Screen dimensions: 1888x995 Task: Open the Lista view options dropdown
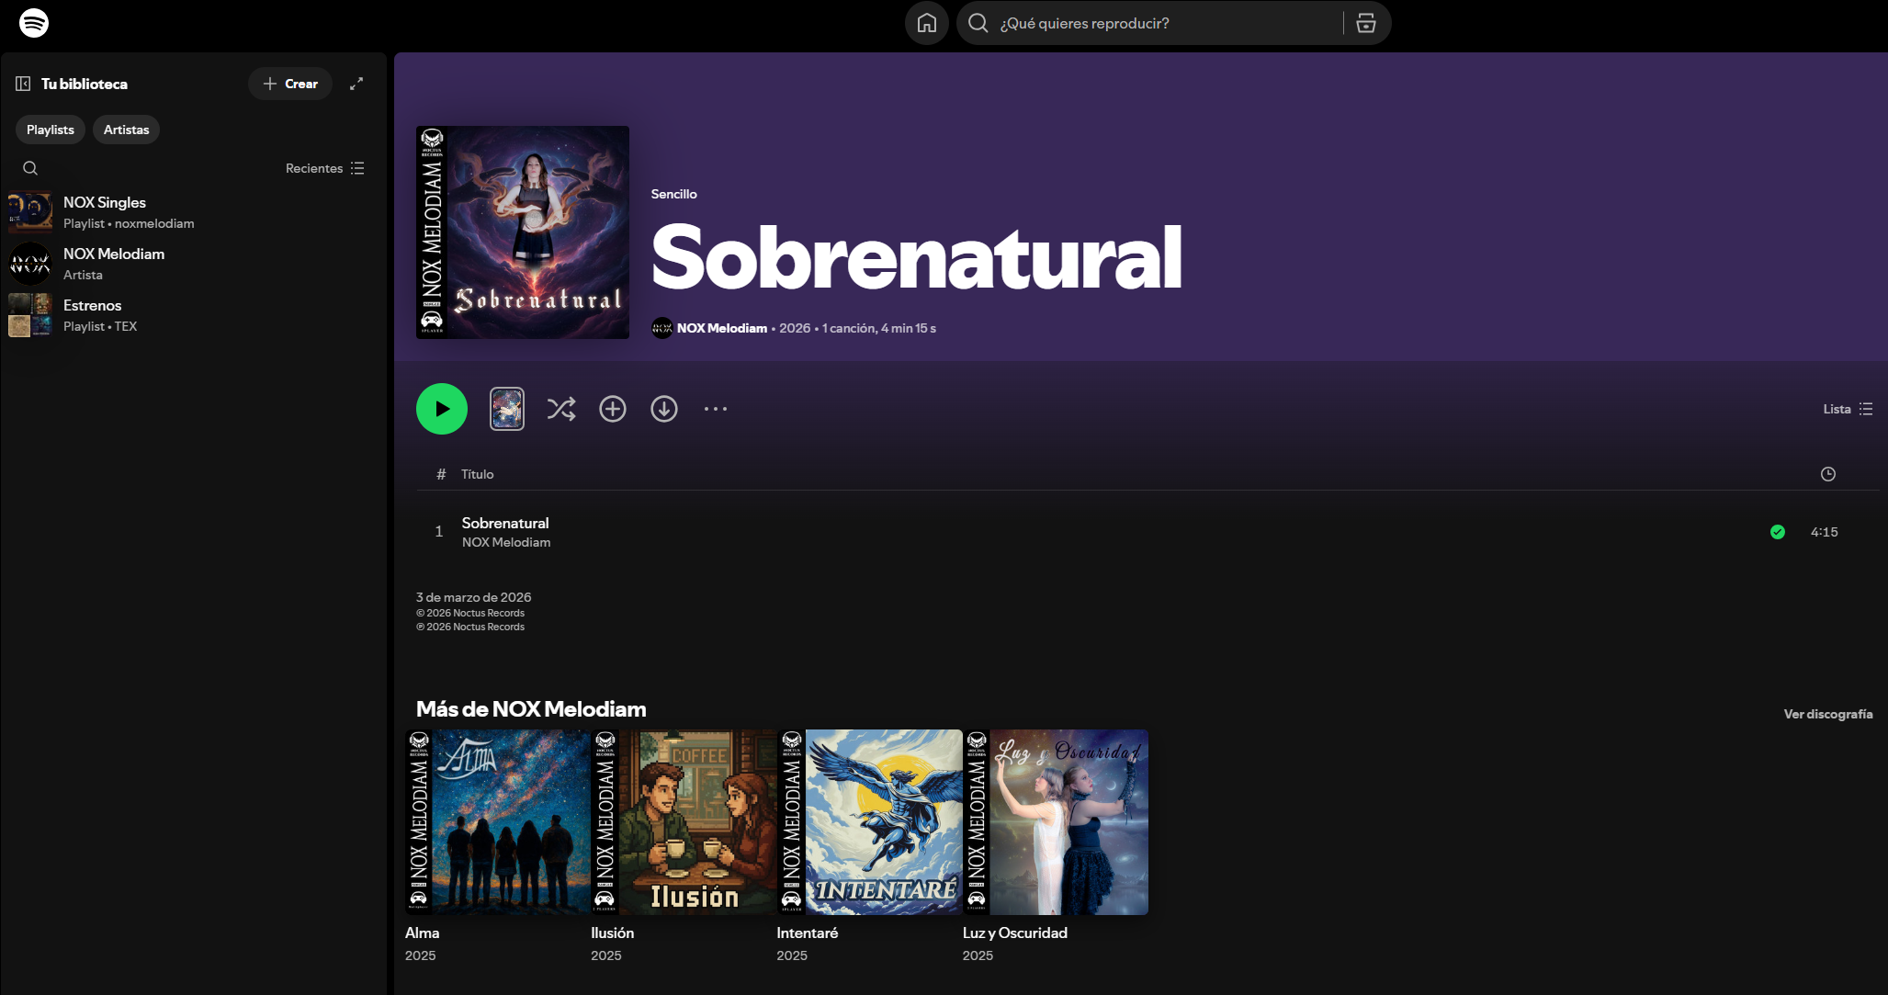(1848, 409)
